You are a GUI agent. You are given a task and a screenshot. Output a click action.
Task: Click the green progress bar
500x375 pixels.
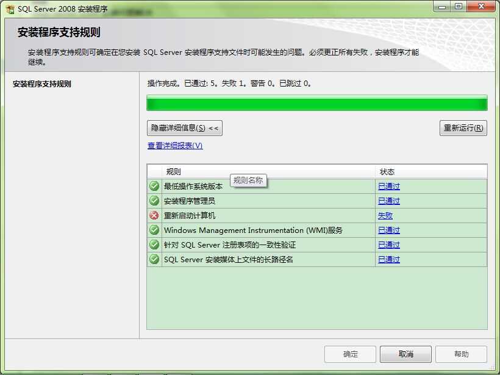[x=317, y=103]
